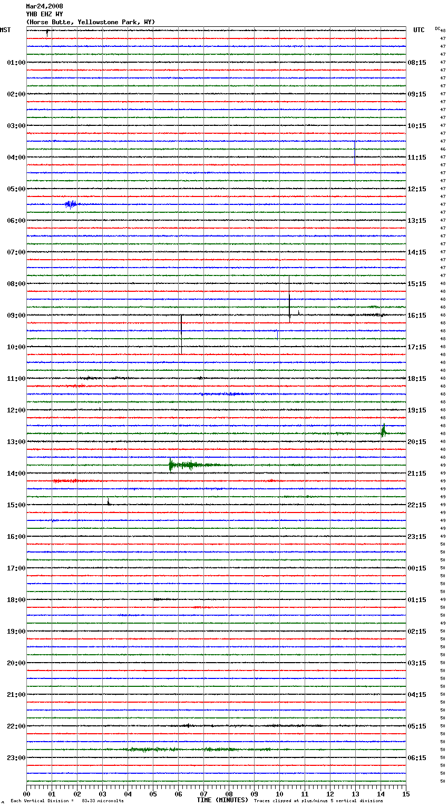Click the minute 15 tick label on the x-axis

pos(406,794)
